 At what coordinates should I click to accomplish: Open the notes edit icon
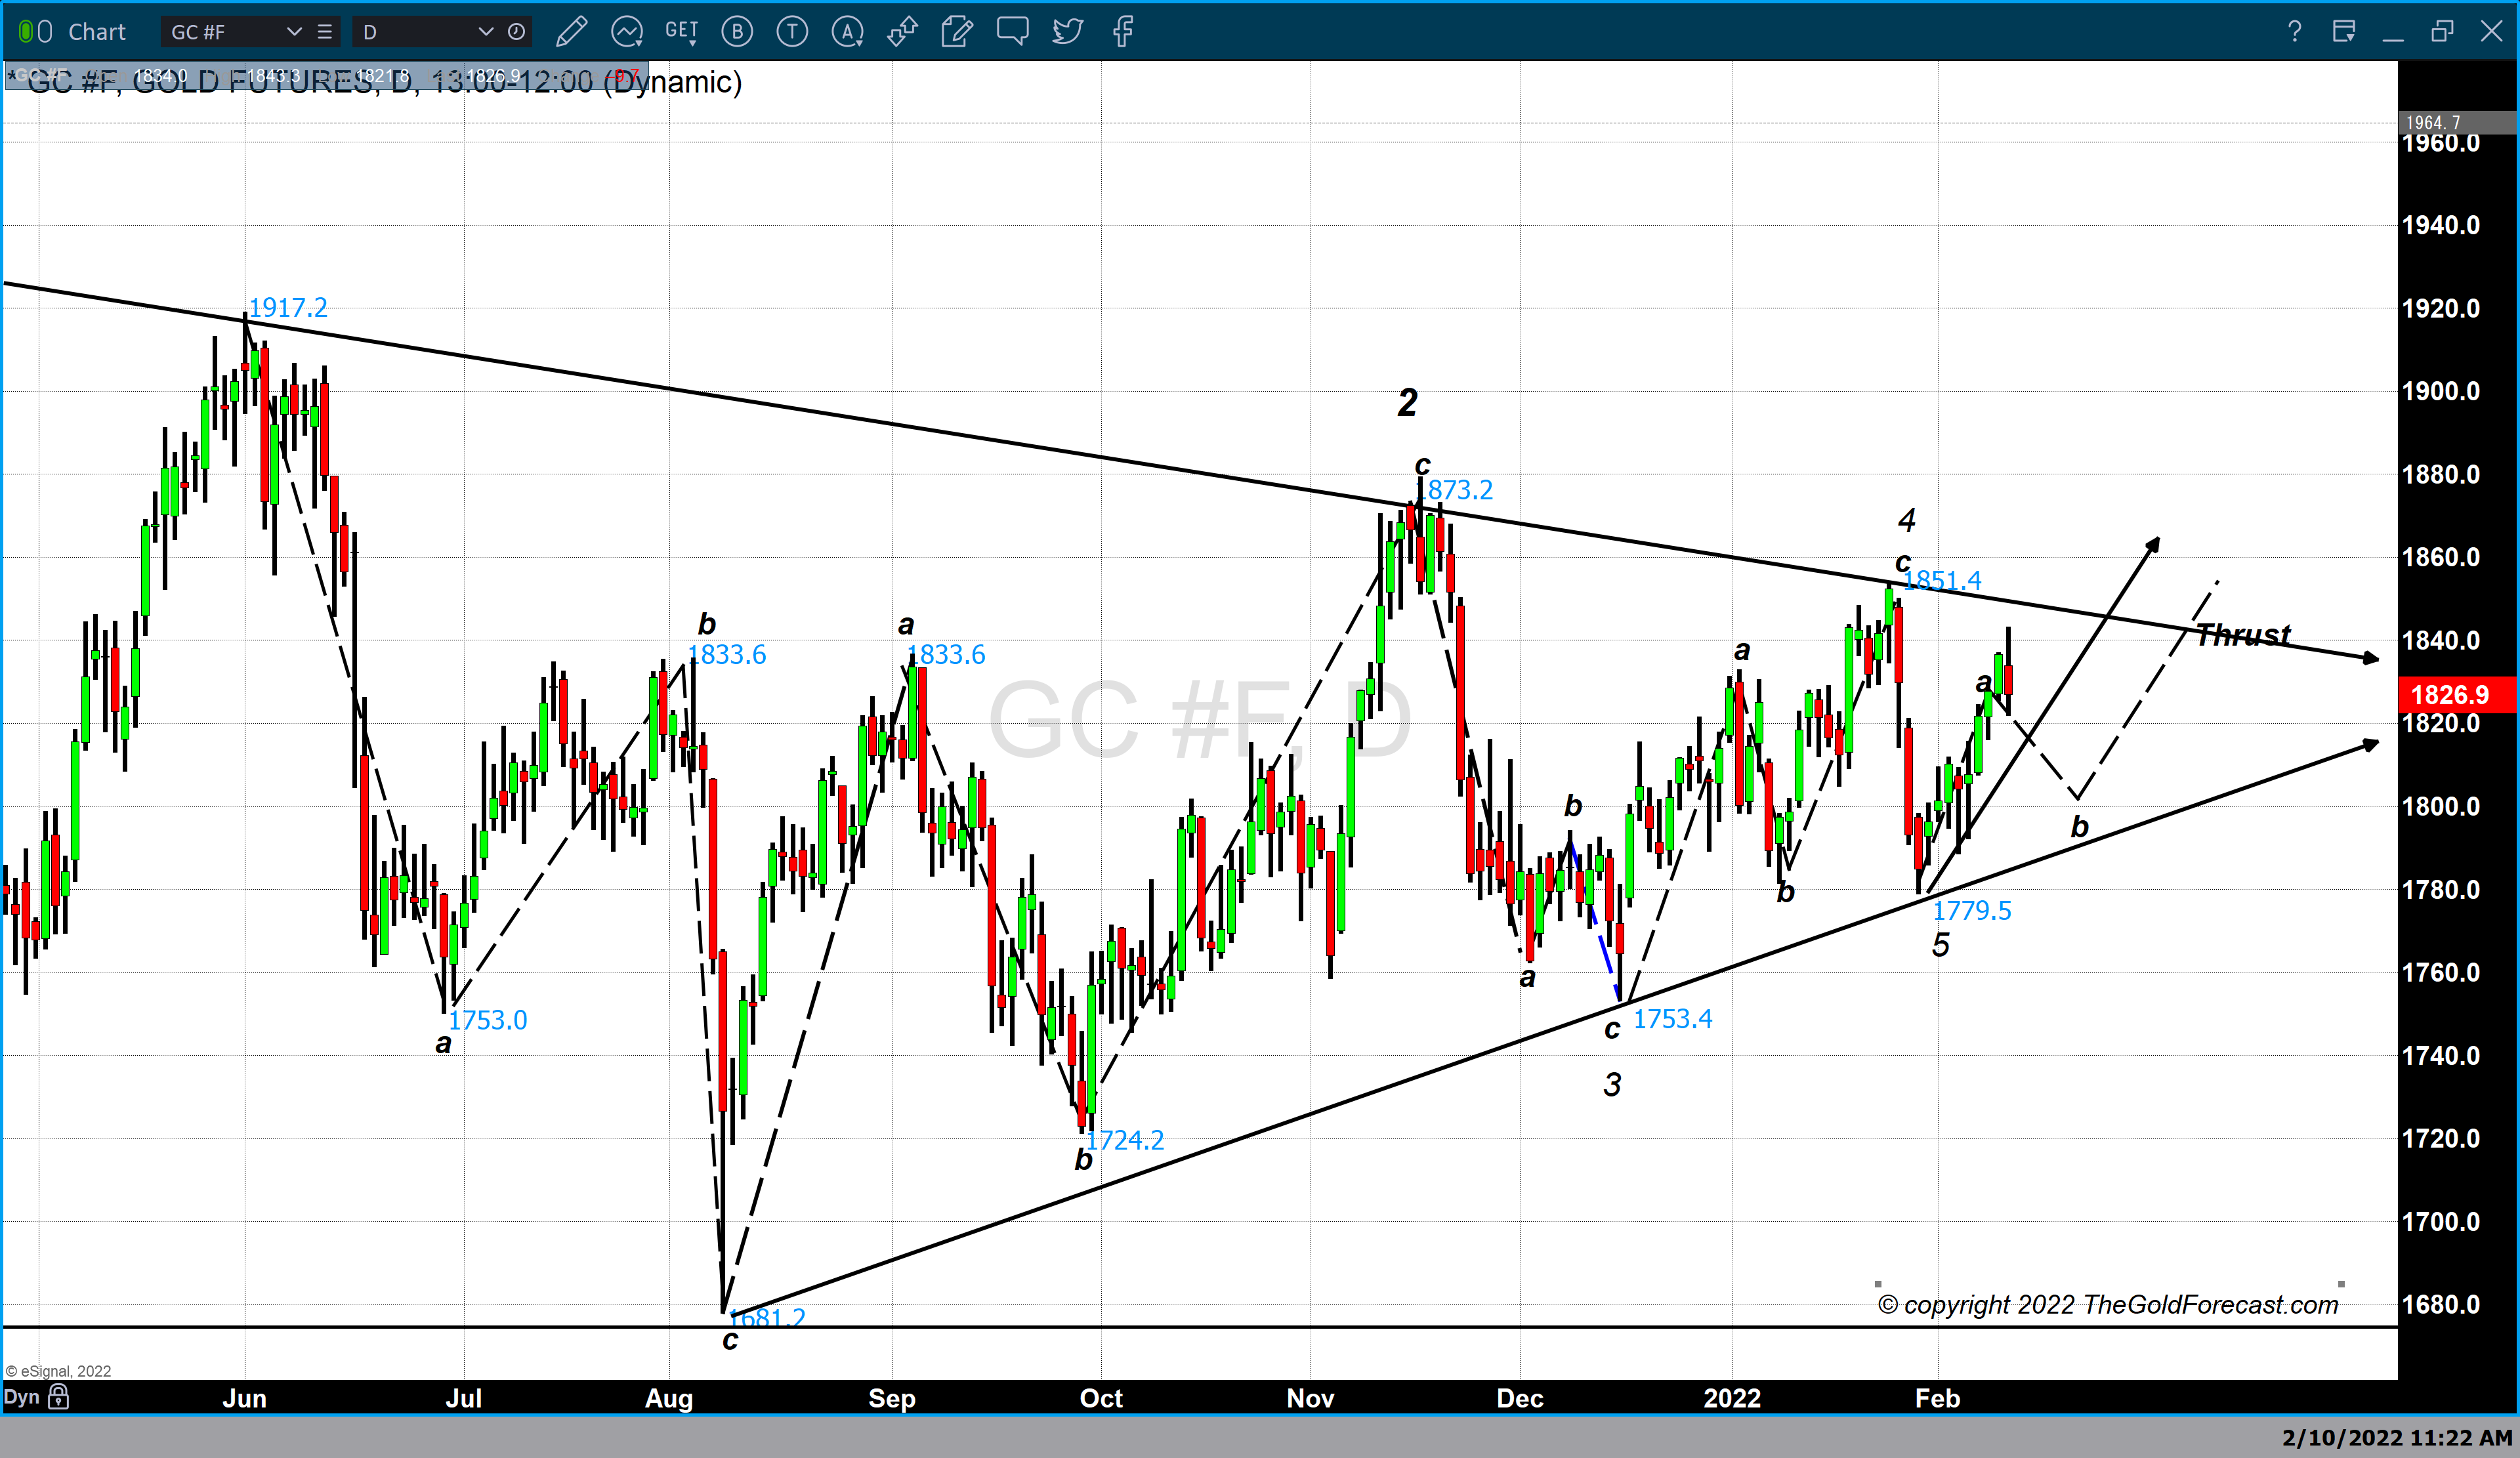pos(957,32)
